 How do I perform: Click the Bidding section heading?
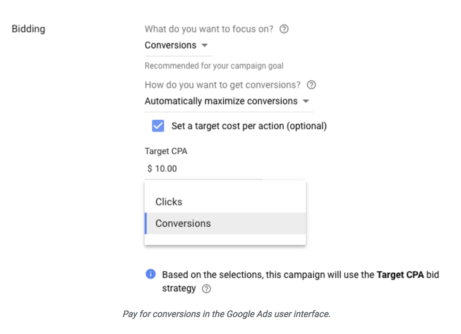point(28,29)
